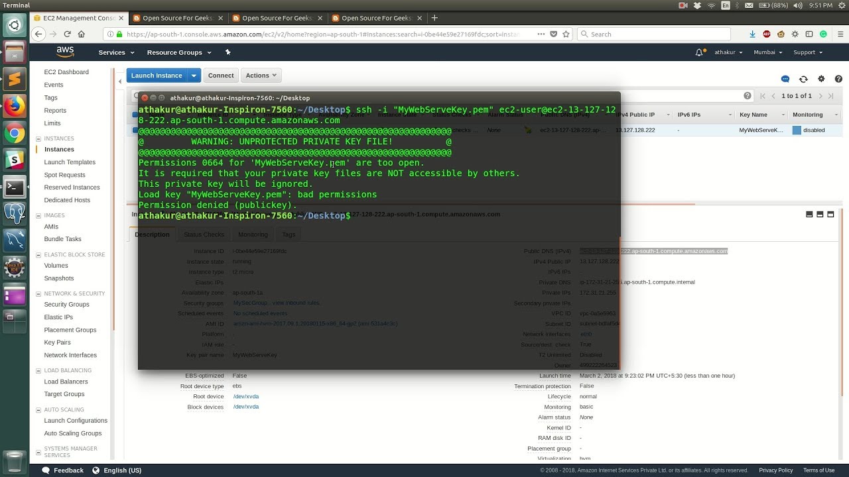This screenshot has width=849, height=477.
Task: Collapse the INSTANCES sidebar section
Action: point(39,138)
